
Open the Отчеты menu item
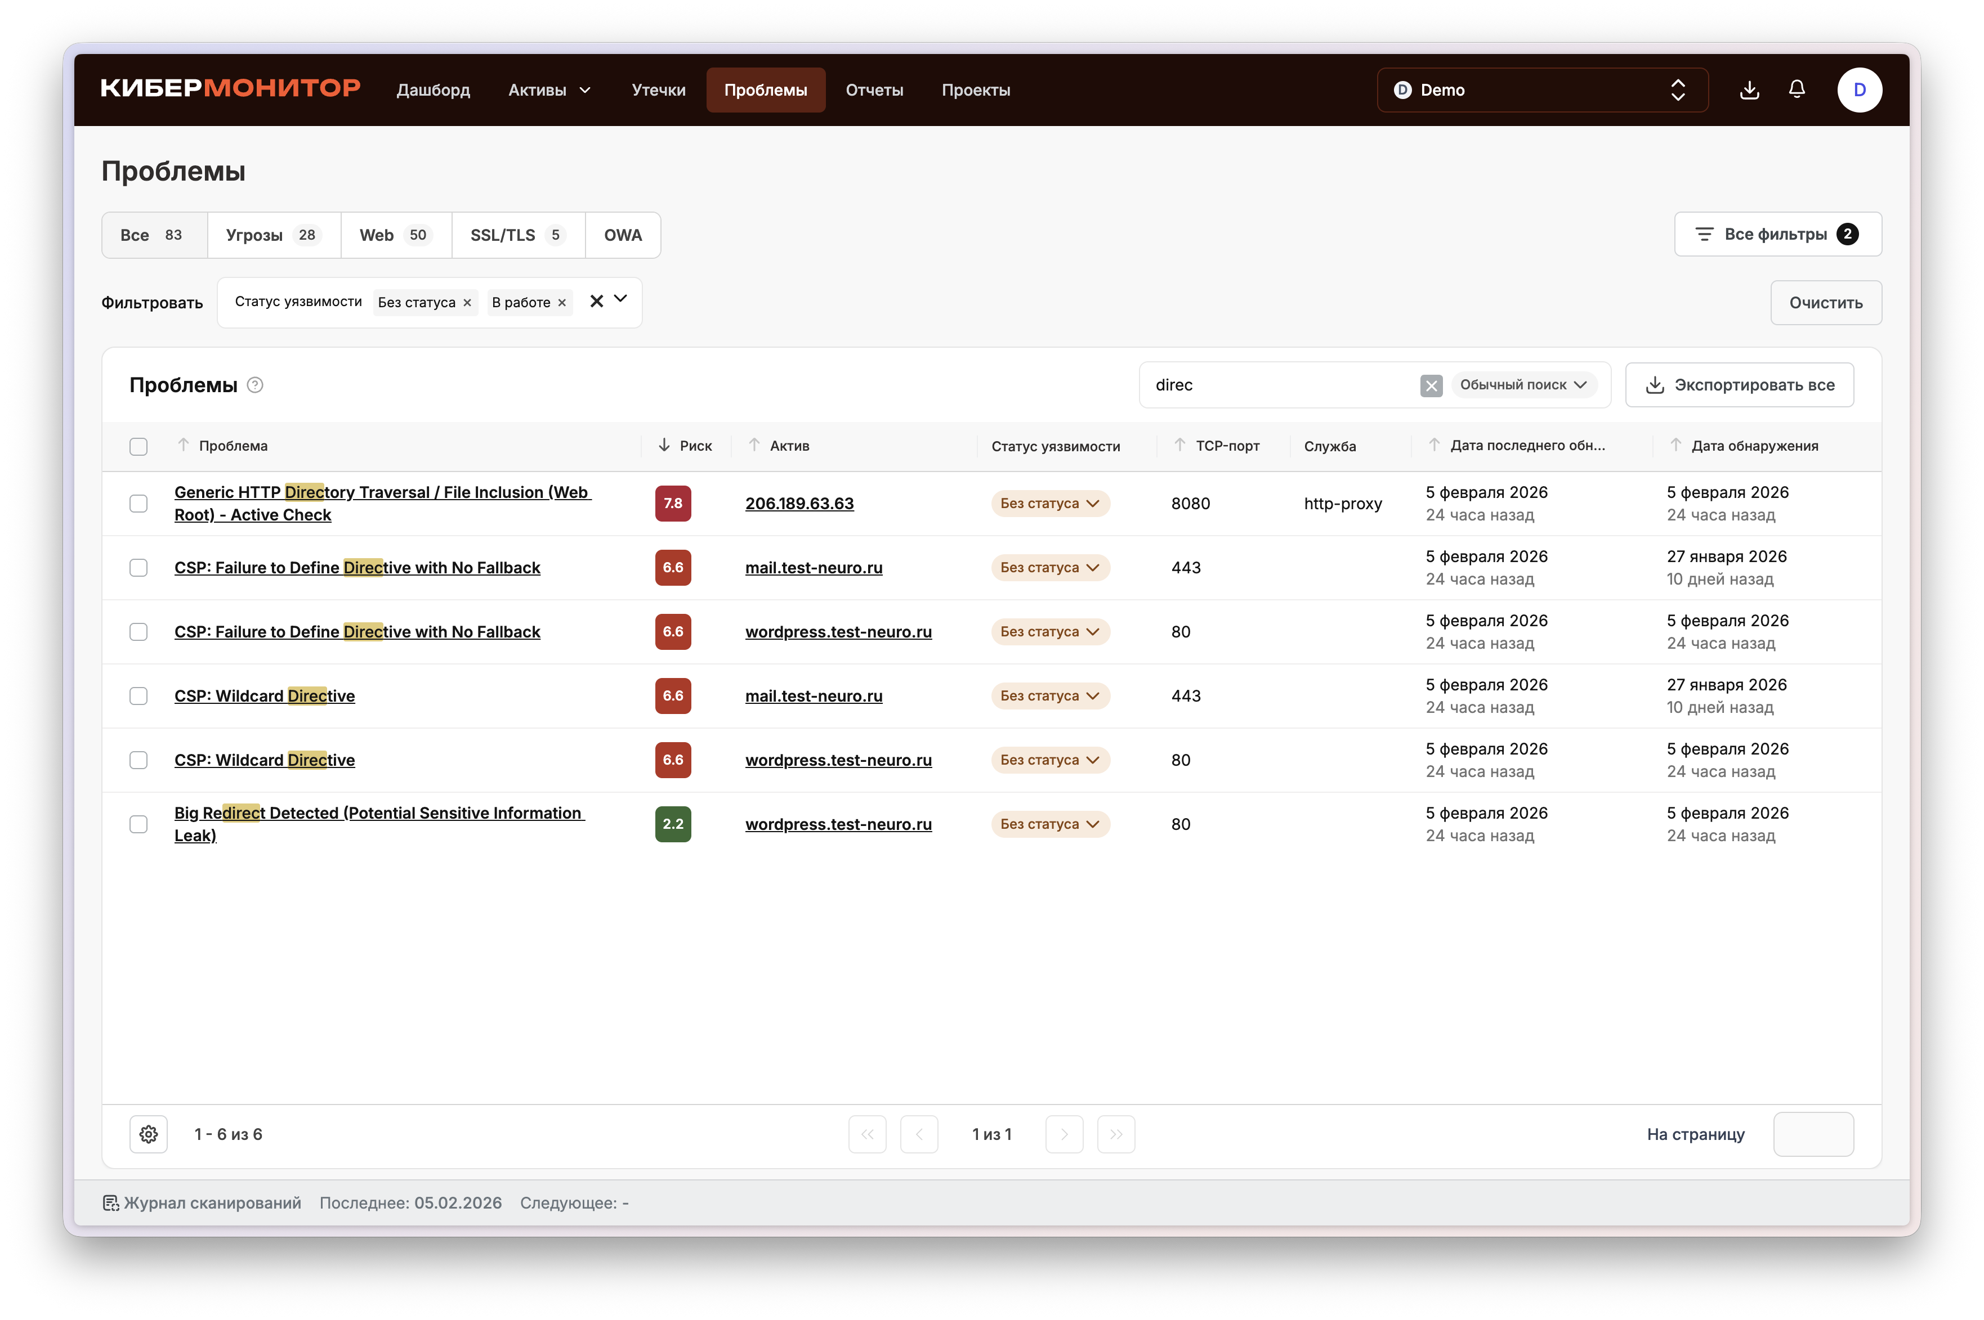pyautogui.click(x=873, y=89)
